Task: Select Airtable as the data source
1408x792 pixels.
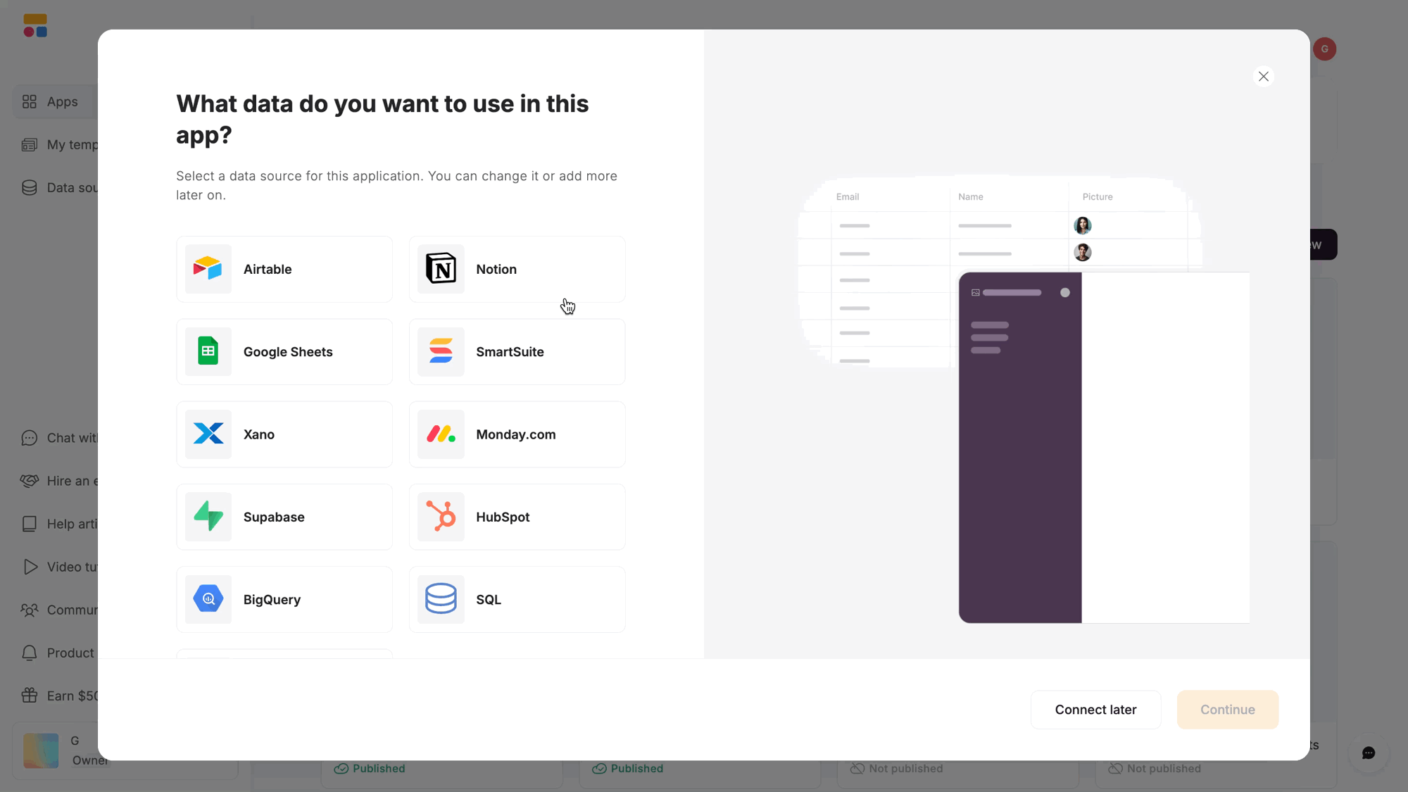Action: 284,269
